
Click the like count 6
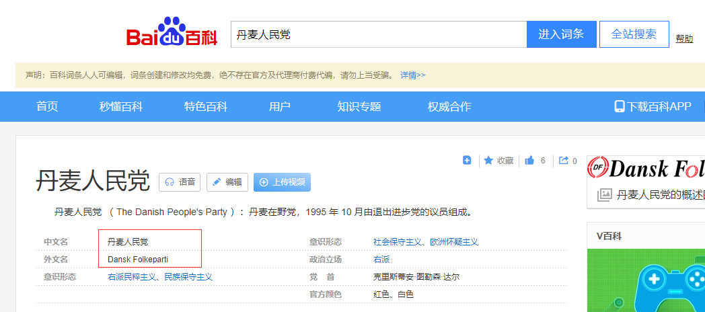click(x=543, y=161)
